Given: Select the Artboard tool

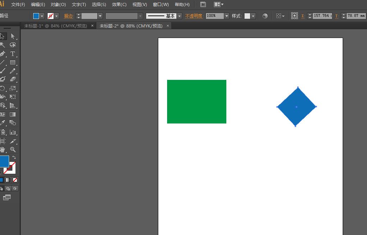Looking at the screenshot, I should point(2,141).
